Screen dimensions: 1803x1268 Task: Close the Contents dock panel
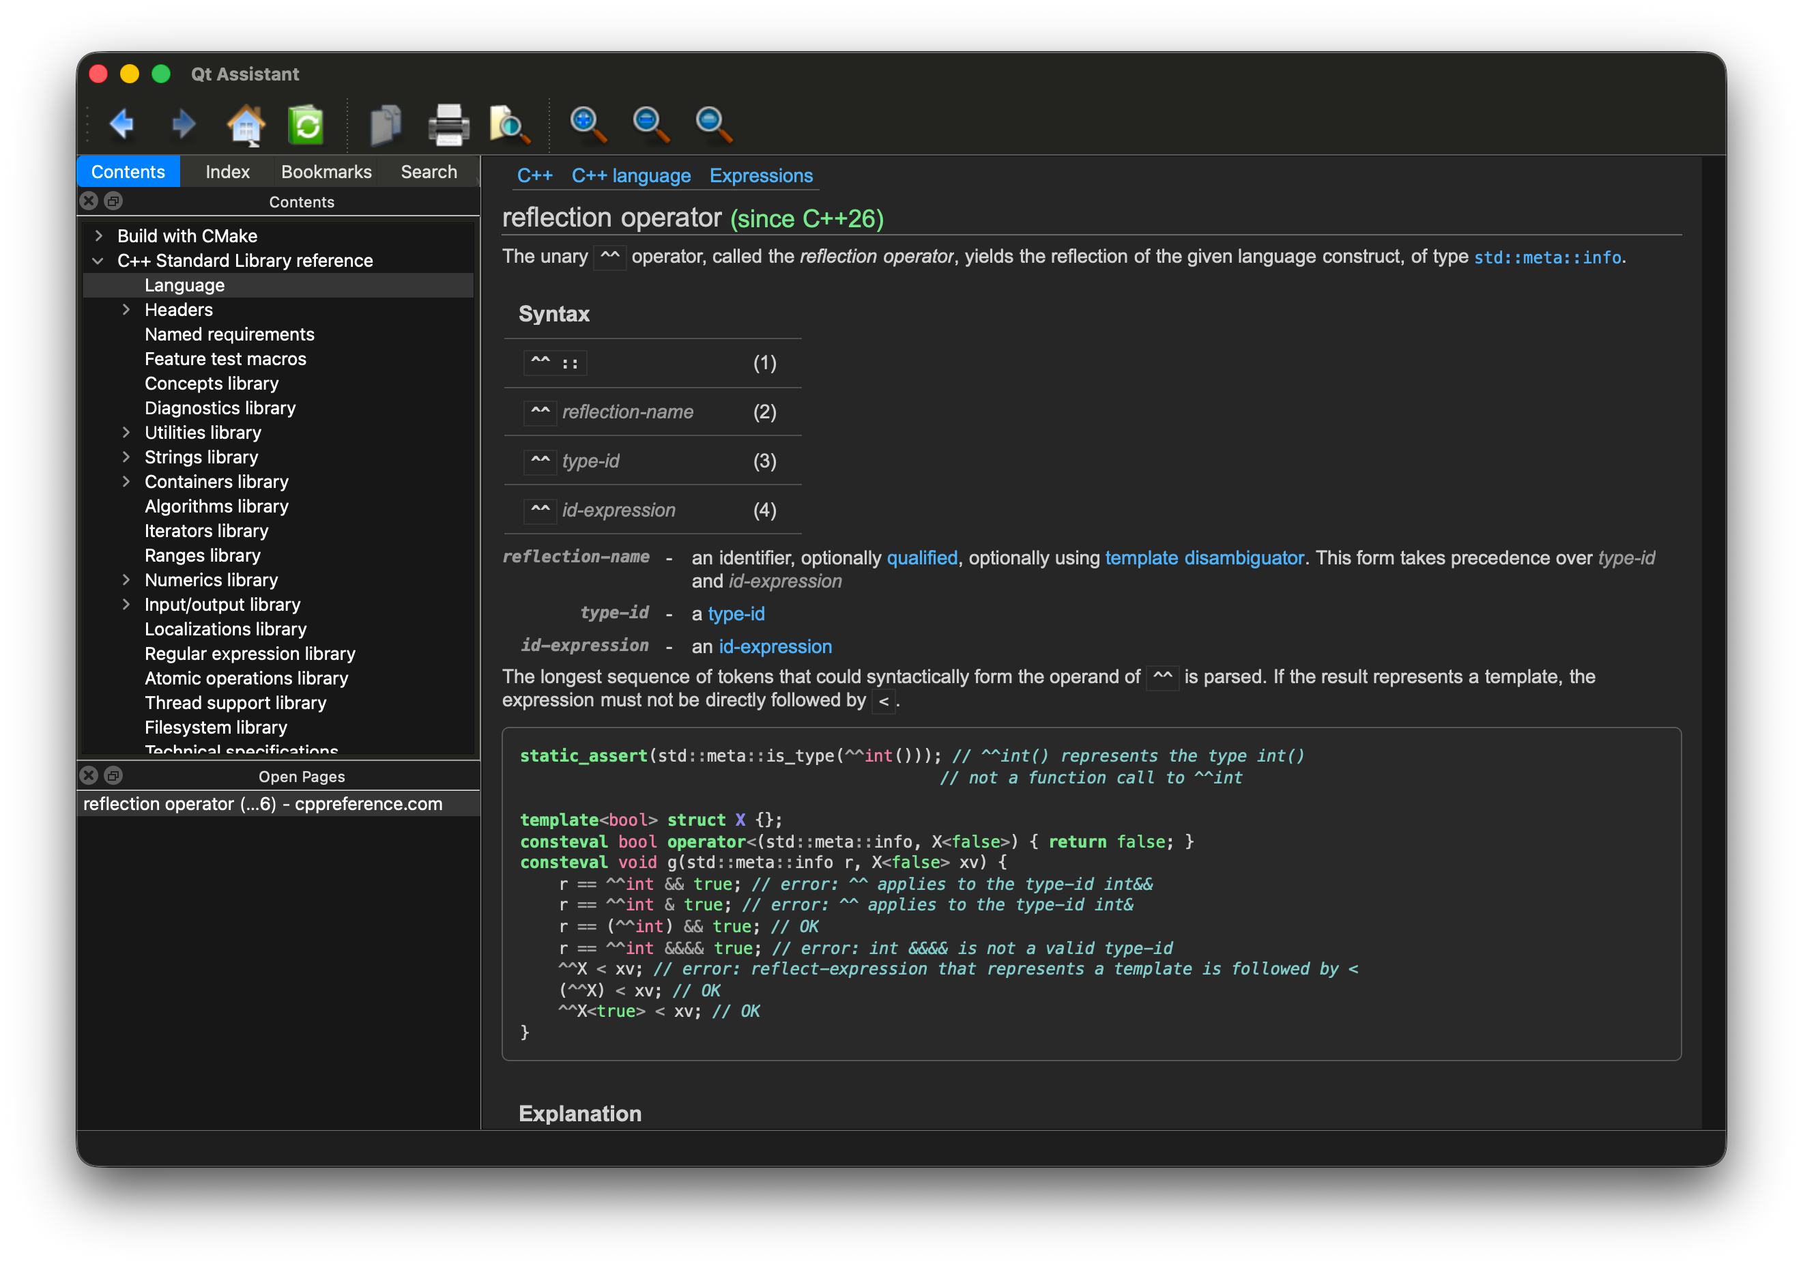[89, 201]
